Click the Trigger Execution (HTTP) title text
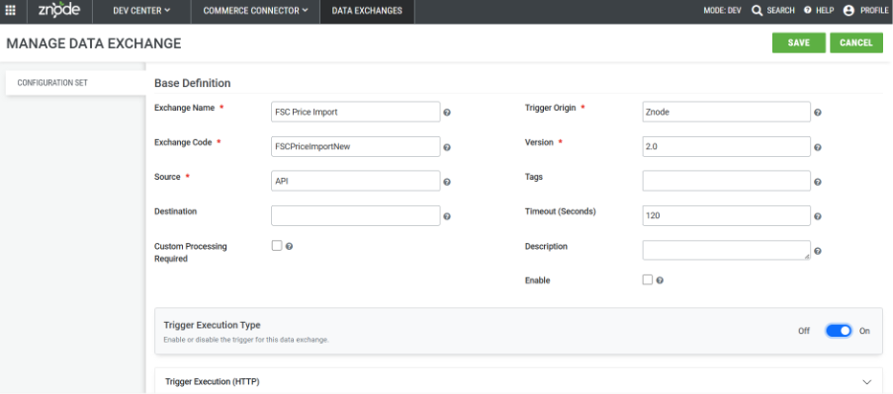The image size is (893, 394). (x=213, y=381)
